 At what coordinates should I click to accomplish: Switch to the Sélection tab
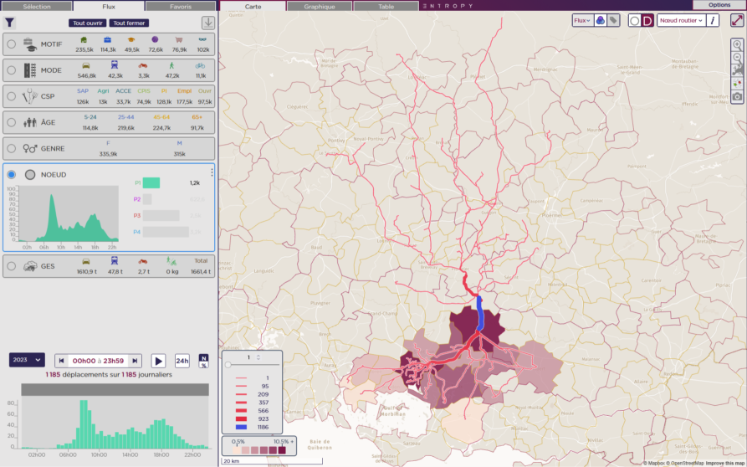[x=37, y=6]
